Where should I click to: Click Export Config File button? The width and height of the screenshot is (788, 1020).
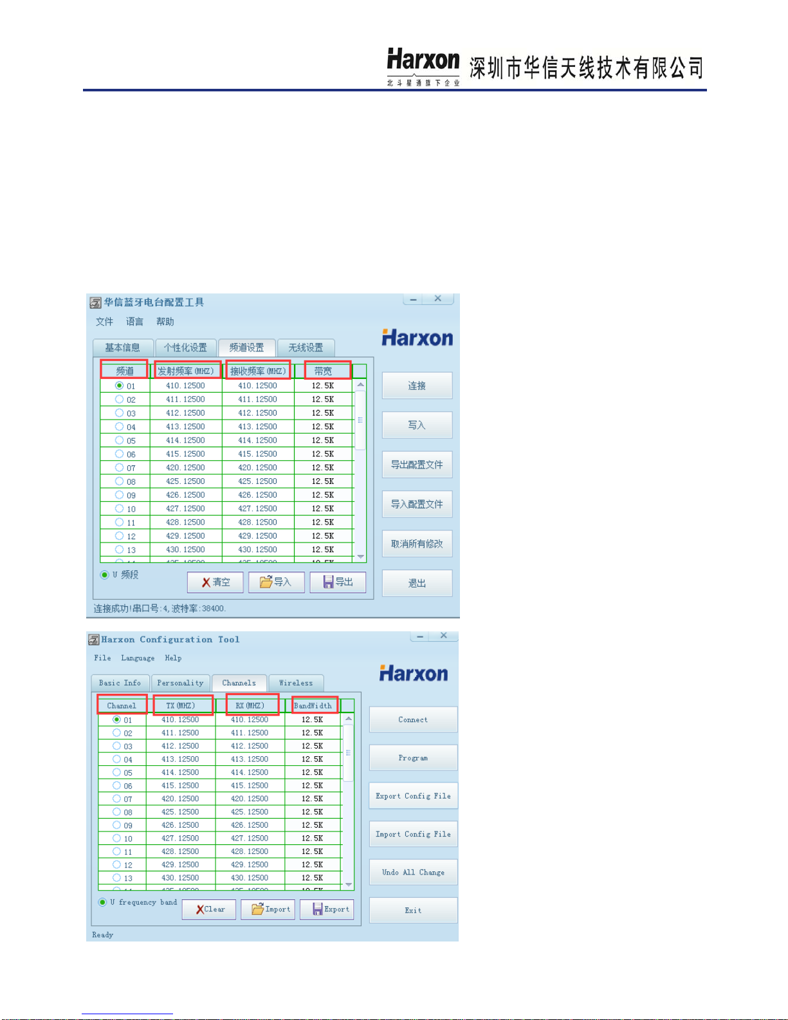[x=413, y=795]
